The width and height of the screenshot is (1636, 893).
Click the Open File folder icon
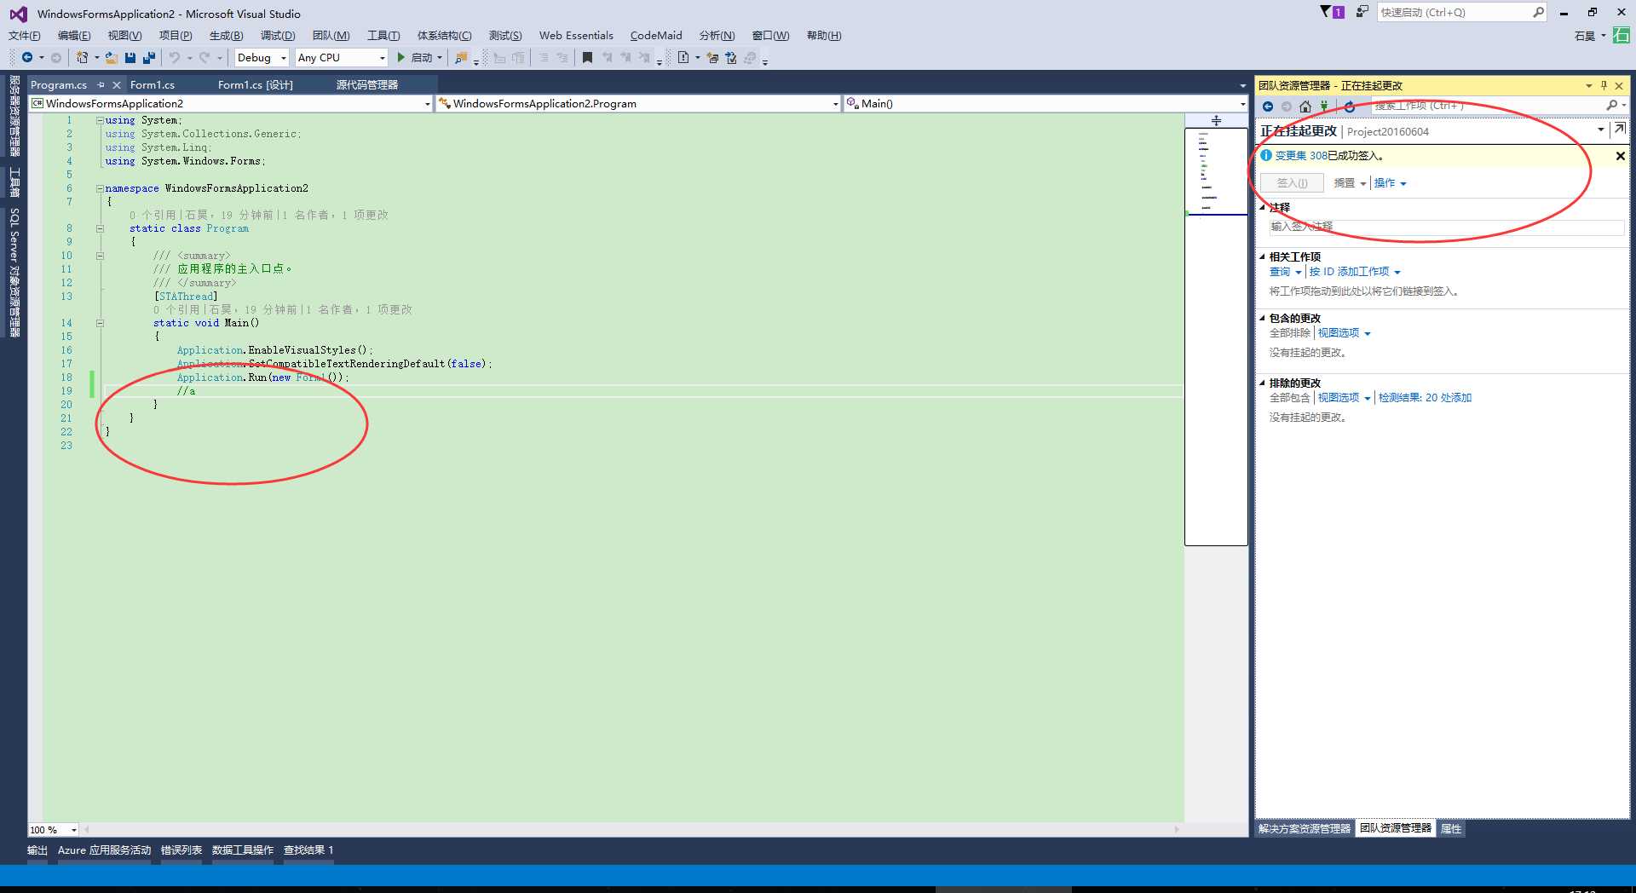[112, 58]
